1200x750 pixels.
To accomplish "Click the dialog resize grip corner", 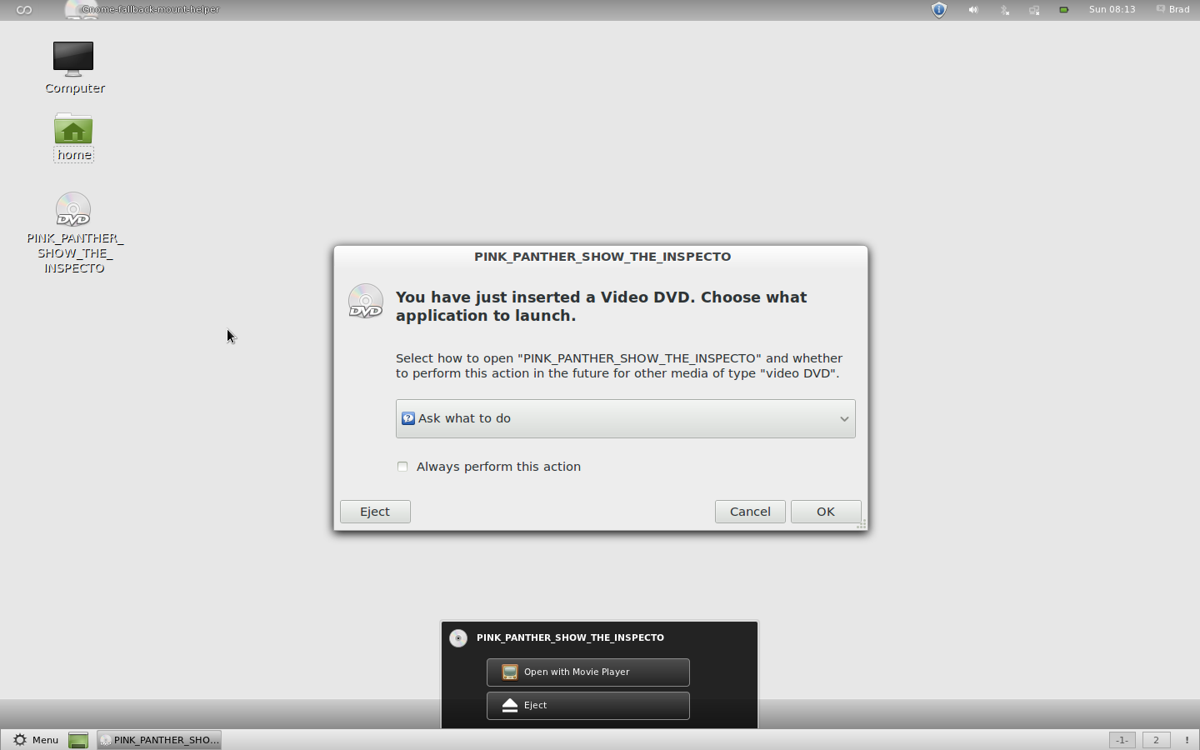I will [x=862, y=524].
